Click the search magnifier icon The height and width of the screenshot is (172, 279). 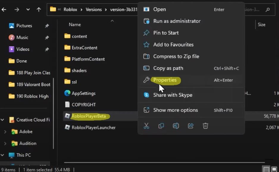tap(267, 9)
